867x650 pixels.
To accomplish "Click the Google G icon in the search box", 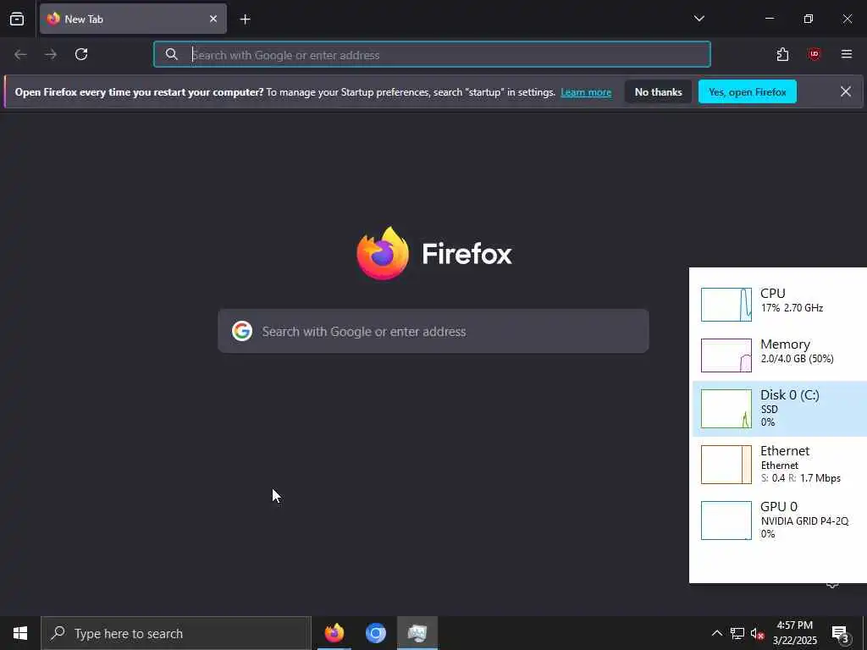I will (x=241, y=331).
